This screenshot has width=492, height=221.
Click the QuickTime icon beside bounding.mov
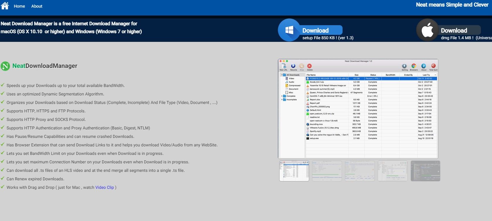[308, 124]
